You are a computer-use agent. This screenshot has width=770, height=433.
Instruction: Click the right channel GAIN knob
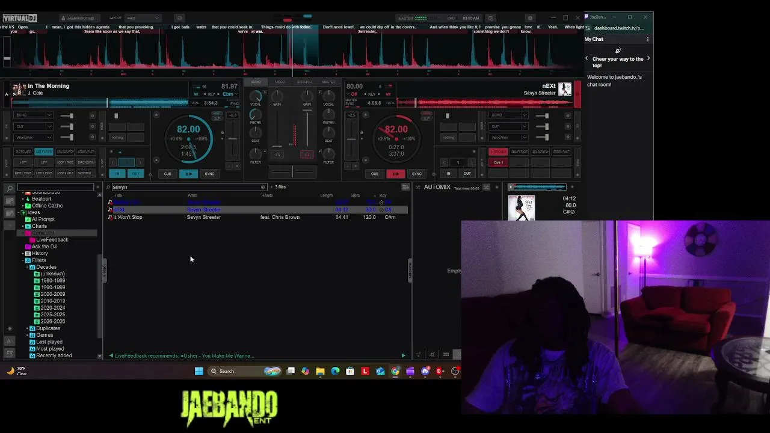307,96
